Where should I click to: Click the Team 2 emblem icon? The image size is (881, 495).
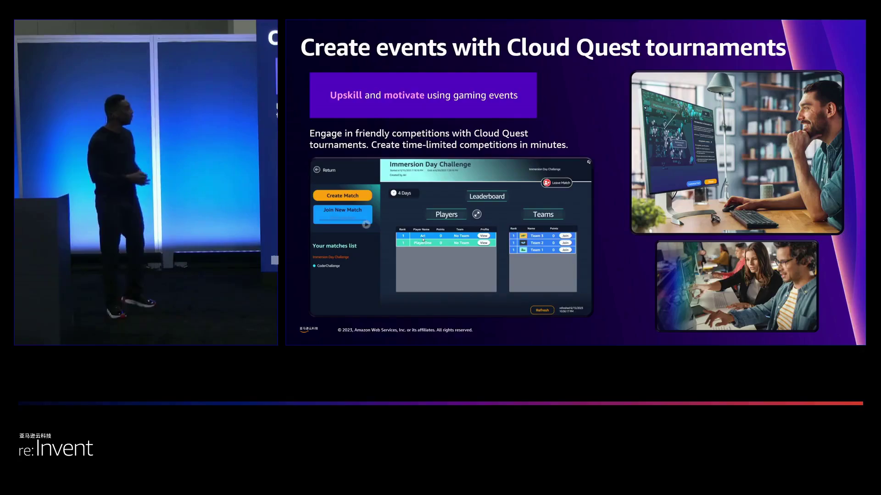coord(523,242)
